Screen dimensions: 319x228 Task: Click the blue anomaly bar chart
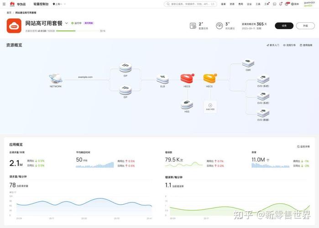coord(270,165)
